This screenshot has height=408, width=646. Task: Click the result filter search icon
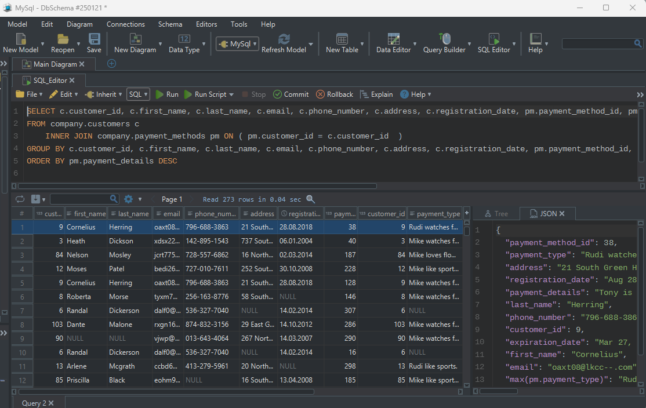pos(114,199)
